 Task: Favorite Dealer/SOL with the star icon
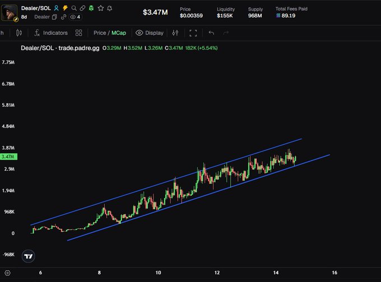click(x=101, y=8)
